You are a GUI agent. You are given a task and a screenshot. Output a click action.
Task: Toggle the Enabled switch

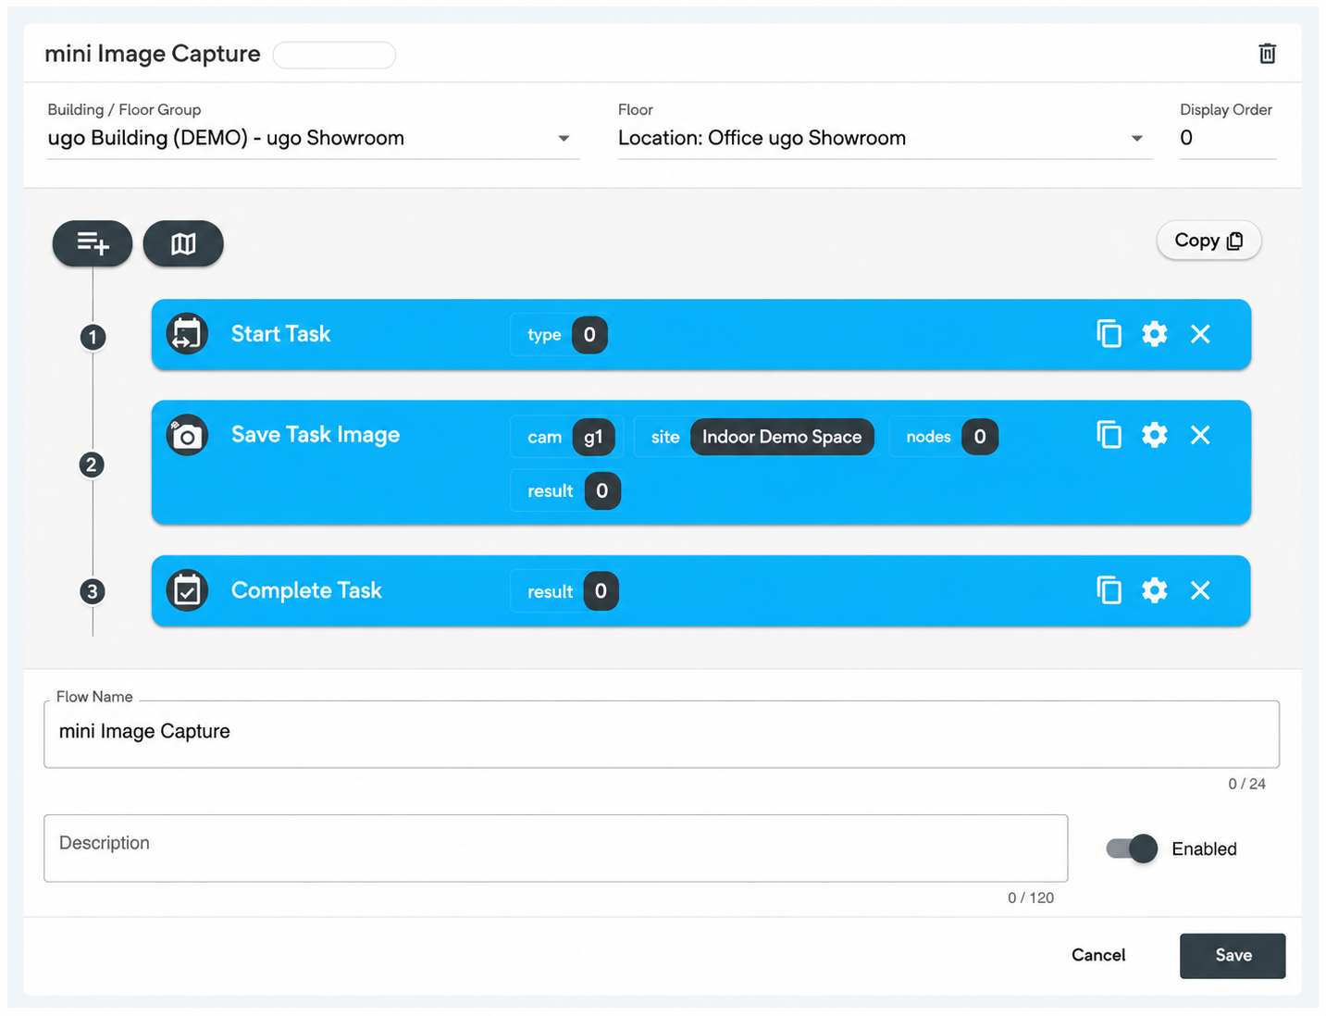1132,849
